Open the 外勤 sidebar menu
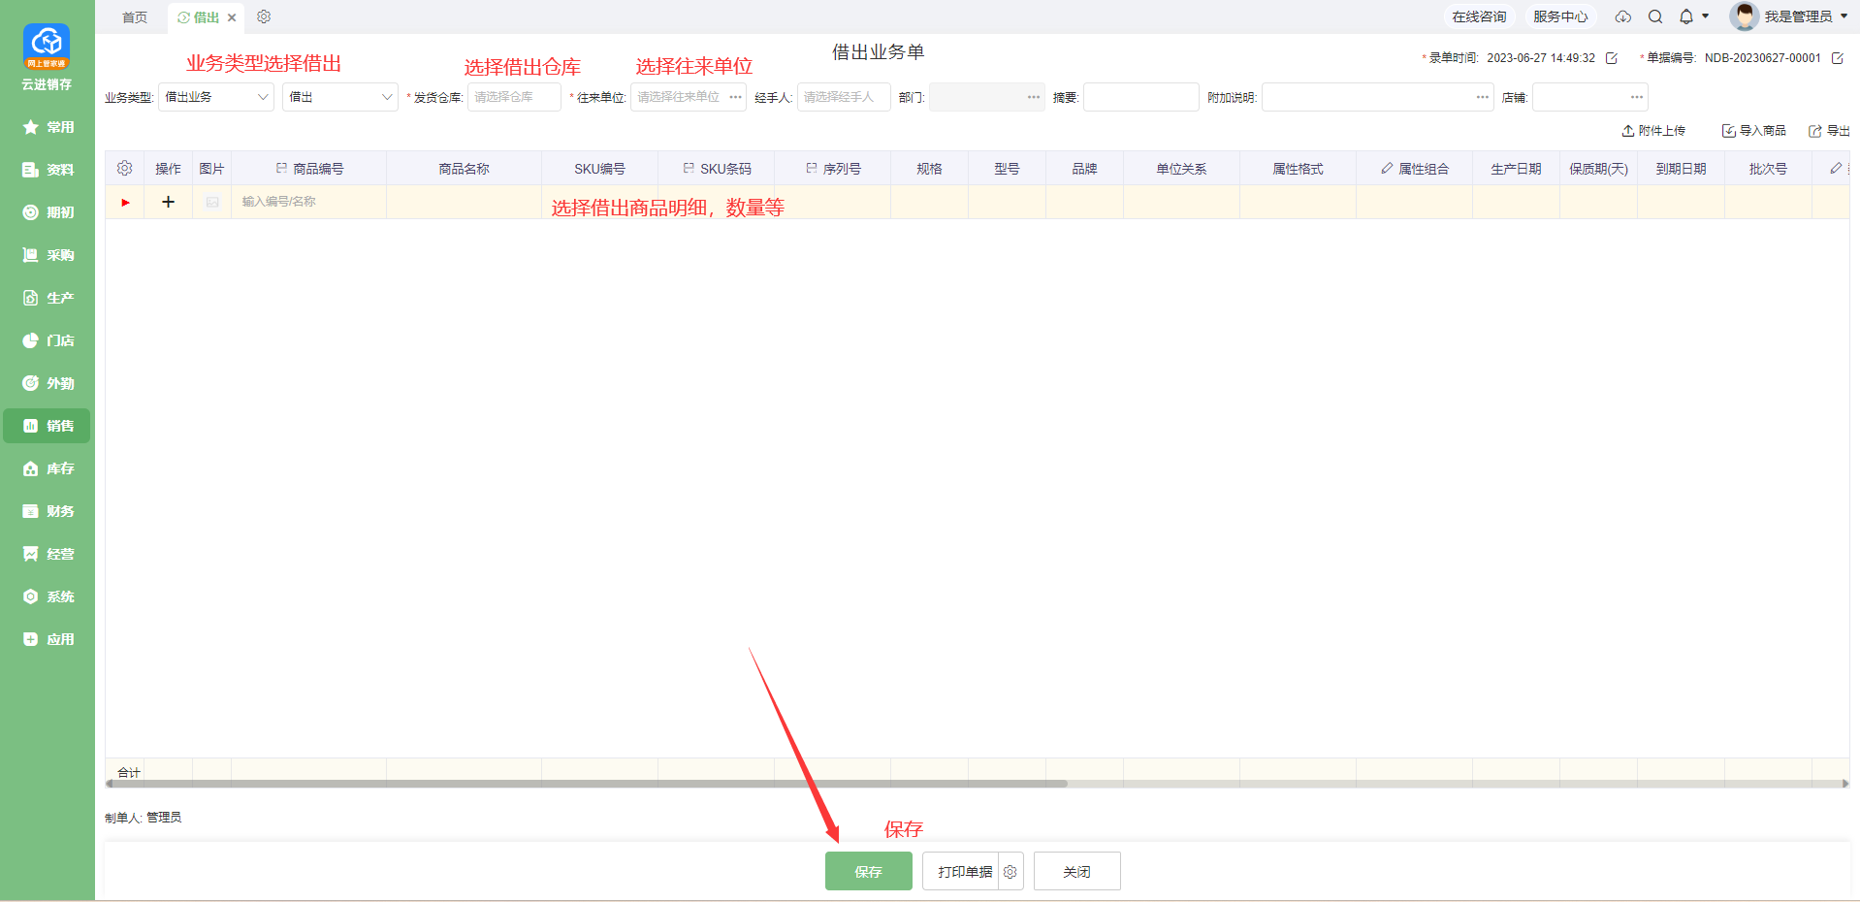Image resolution: width=1860 pixels, height=902 pixels. pos(48,383)
